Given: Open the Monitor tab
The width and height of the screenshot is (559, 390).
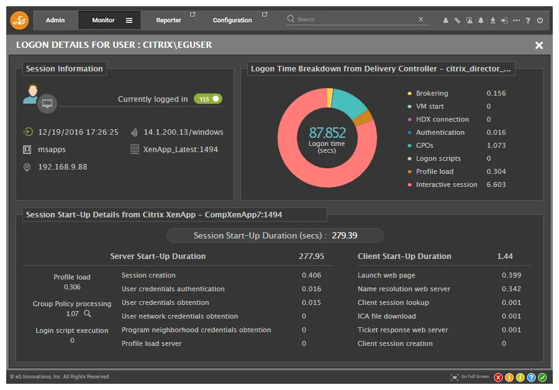Looking at the screenshot, I should click(x=103, y=20).
